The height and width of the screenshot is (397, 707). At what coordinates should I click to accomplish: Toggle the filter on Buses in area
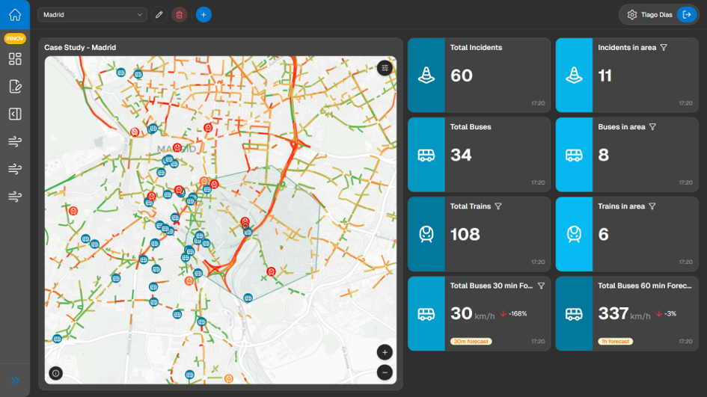pos(652,127)
